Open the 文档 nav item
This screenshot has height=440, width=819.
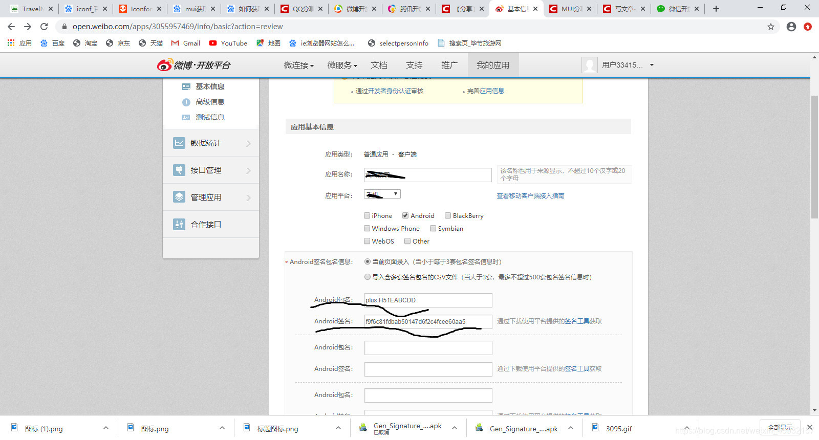pos(379,65)
